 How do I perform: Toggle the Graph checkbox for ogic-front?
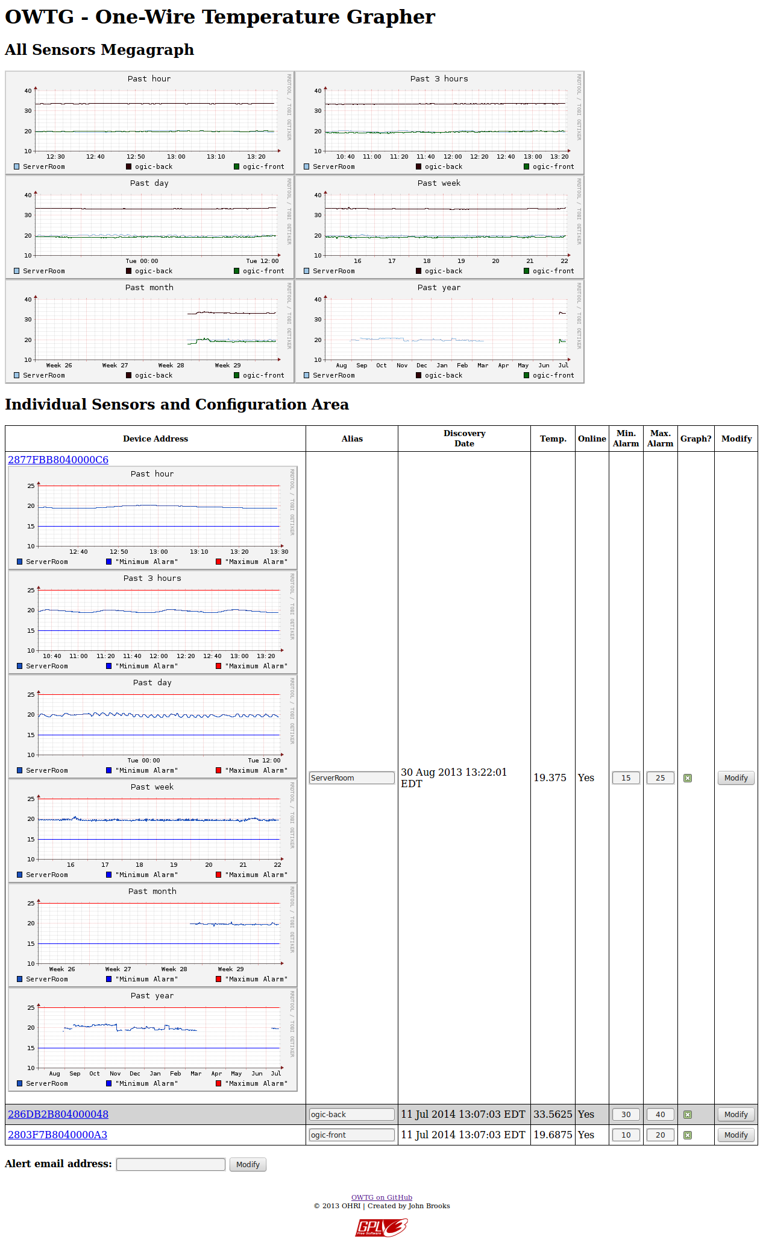688,1135
